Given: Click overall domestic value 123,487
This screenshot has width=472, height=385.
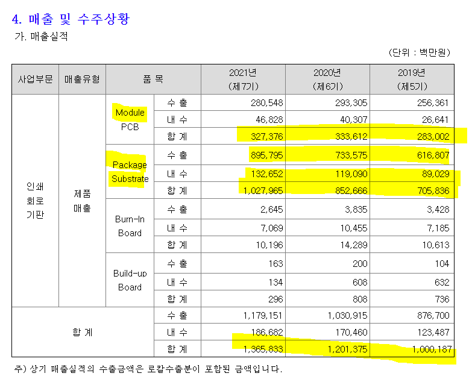Looking at the screenshot, I should point(433,332).
